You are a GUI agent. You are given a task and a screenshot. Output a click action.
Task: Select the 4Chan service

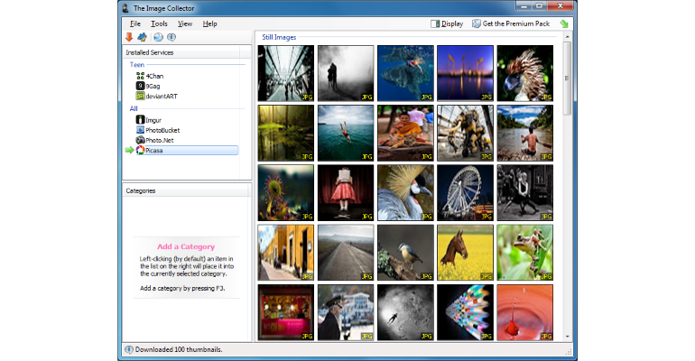[153, 76]
